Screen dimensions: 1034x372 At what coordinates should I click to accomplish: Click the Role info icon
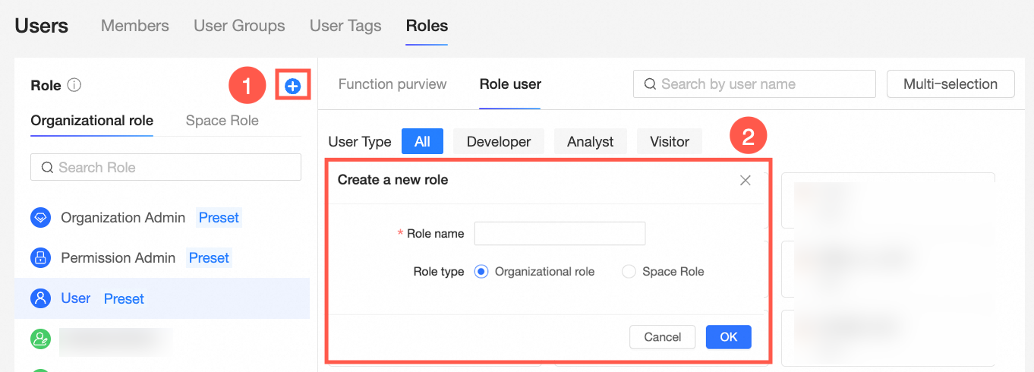[x=74, y=86]
